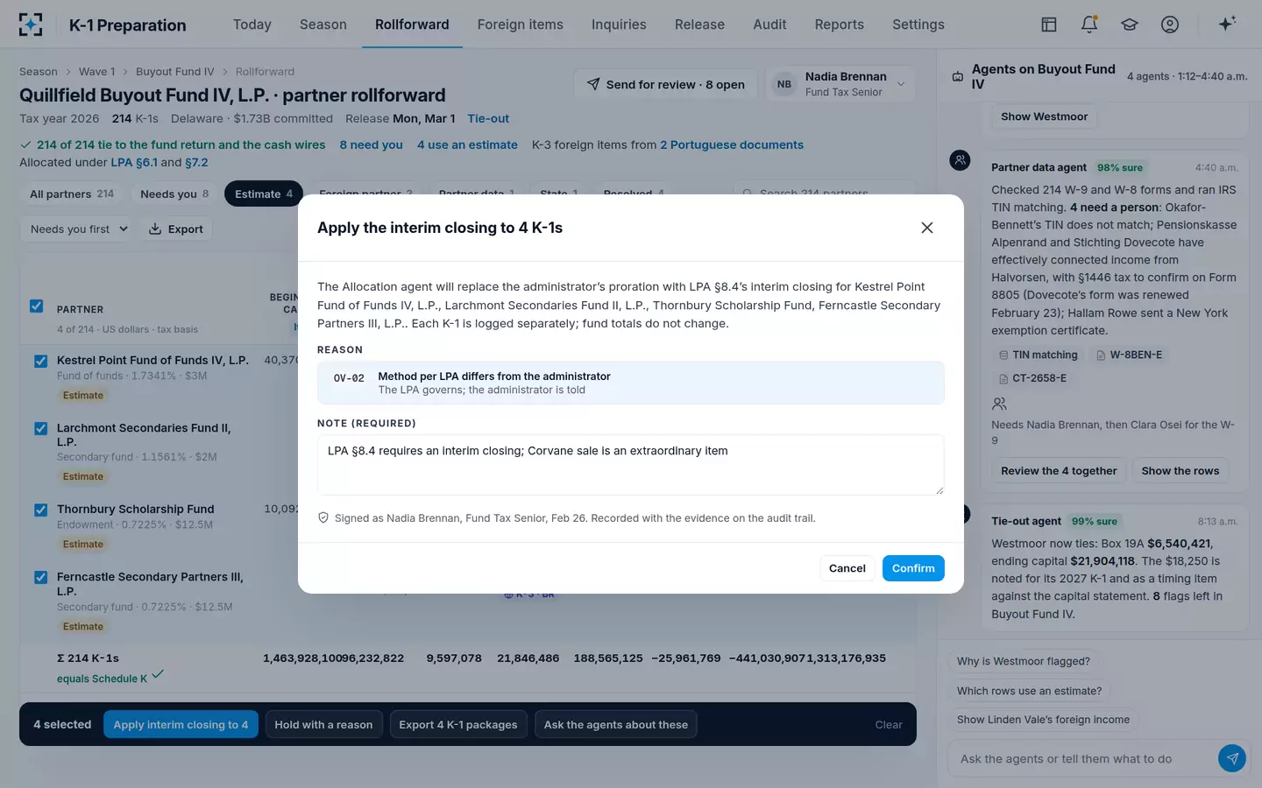Click the Partner data agent avatar icon
This screenshot has width=1262, height=788.
click(x=961, y=160)
